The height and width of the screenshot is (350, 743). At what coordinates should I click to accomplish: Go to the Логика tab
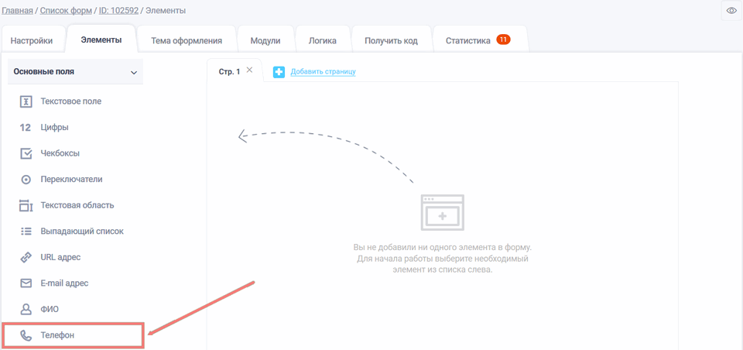click(322, 40)
